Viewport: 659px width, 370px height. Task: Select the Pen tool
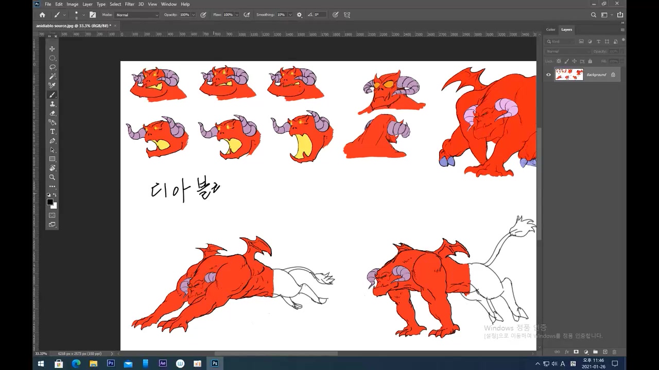pos(52,141)
